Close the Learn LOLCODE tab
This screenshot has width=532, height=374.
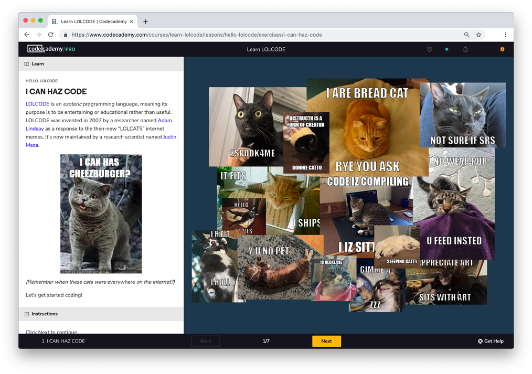(x=131, y=22)
